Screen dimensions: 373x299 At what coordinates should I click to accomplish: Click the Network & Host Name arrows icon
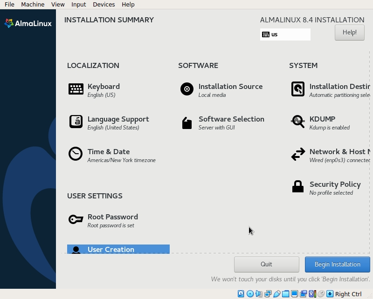tap(298, 154)
